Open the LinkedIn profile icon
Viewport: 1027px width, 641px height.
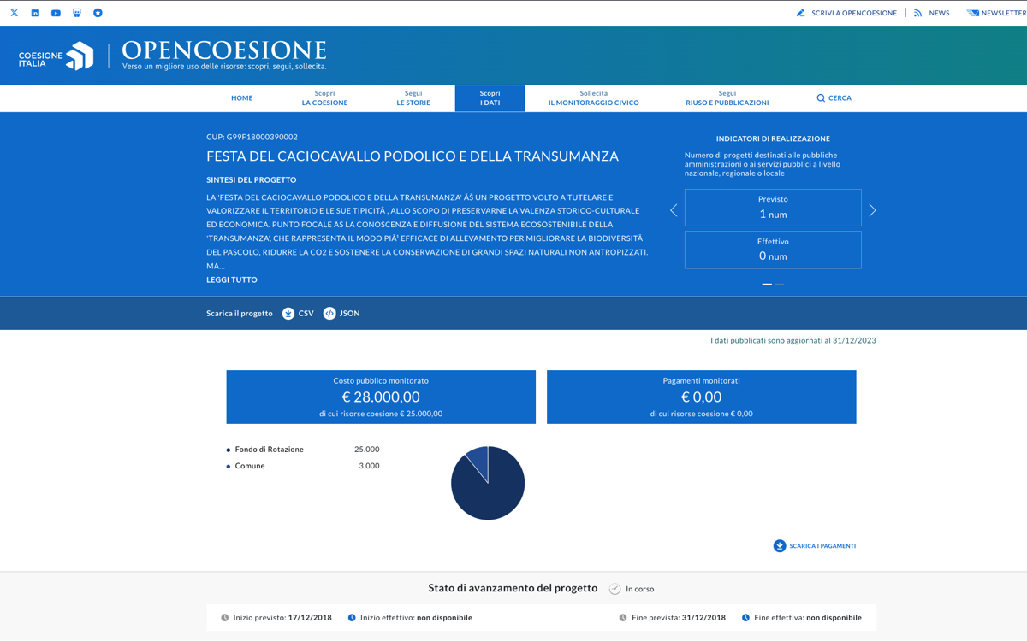click(35, 13)
